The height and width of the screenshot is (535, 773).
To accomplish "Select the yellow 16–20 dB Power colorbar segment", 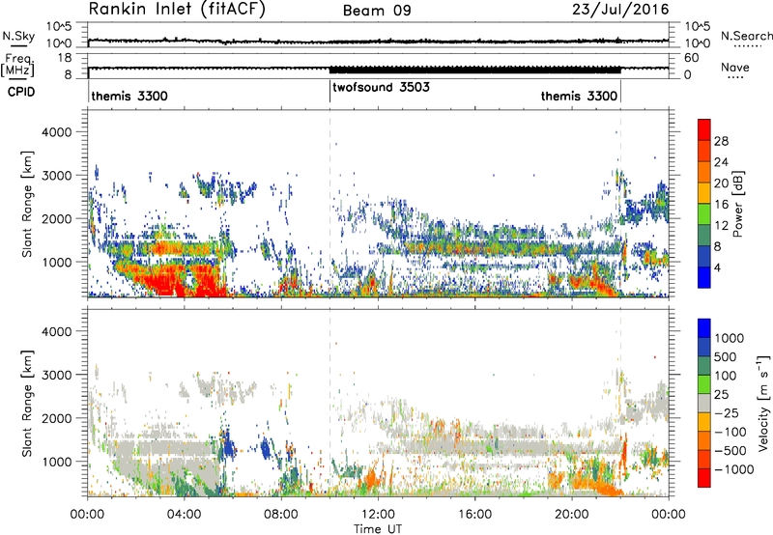I will (704, 192).
